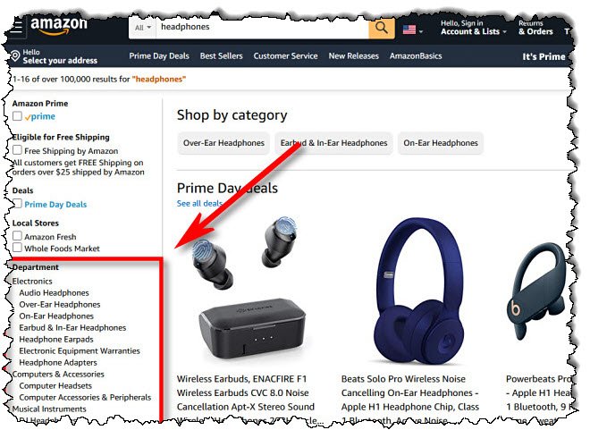Image resolution: width=590 pixels, height=430 pixels.
Task: Check the Whole Foods Market checkbox
Action: (x=17, y=248)
